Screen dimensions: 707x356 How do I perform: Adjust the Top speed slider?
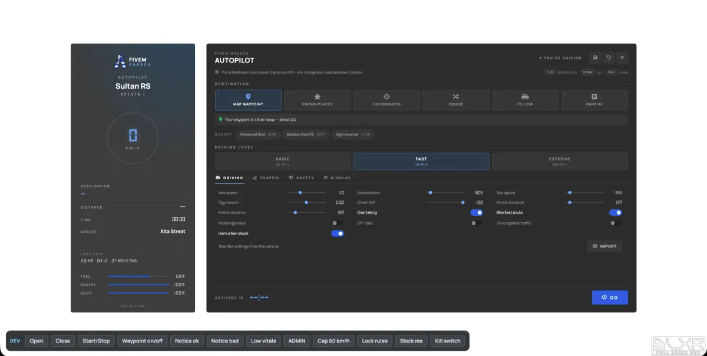[x=584, y=192]
